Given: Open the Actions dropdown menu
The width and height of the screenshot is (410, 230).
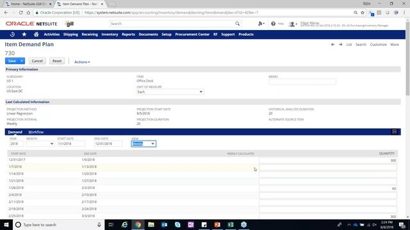Looking at the screenshot, I should coord(82,62).
